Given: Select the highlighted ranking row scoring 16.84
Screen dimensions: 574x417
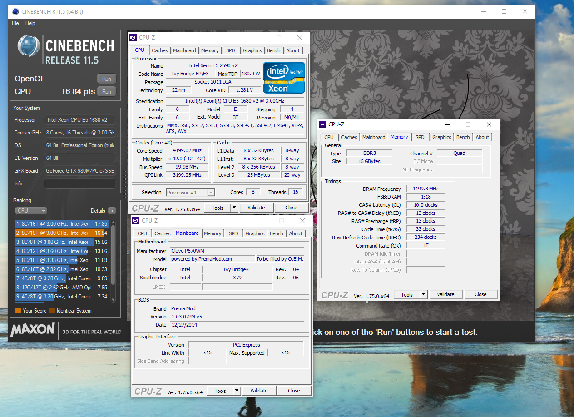Looking at the screenshot, I should tap(61, 233).
